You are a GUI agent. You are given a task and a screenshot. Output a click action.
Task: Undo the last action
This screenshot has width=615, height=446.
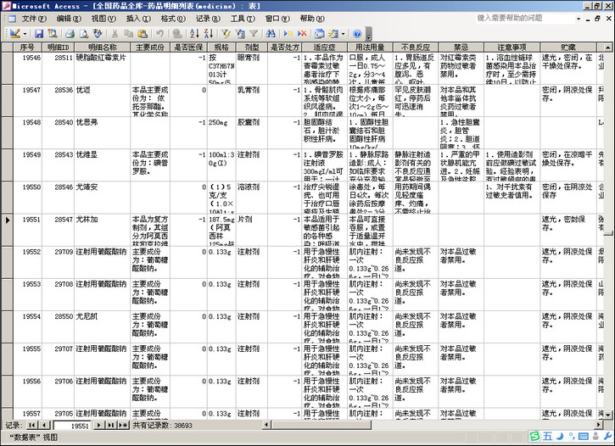click(x=159, y=34)
